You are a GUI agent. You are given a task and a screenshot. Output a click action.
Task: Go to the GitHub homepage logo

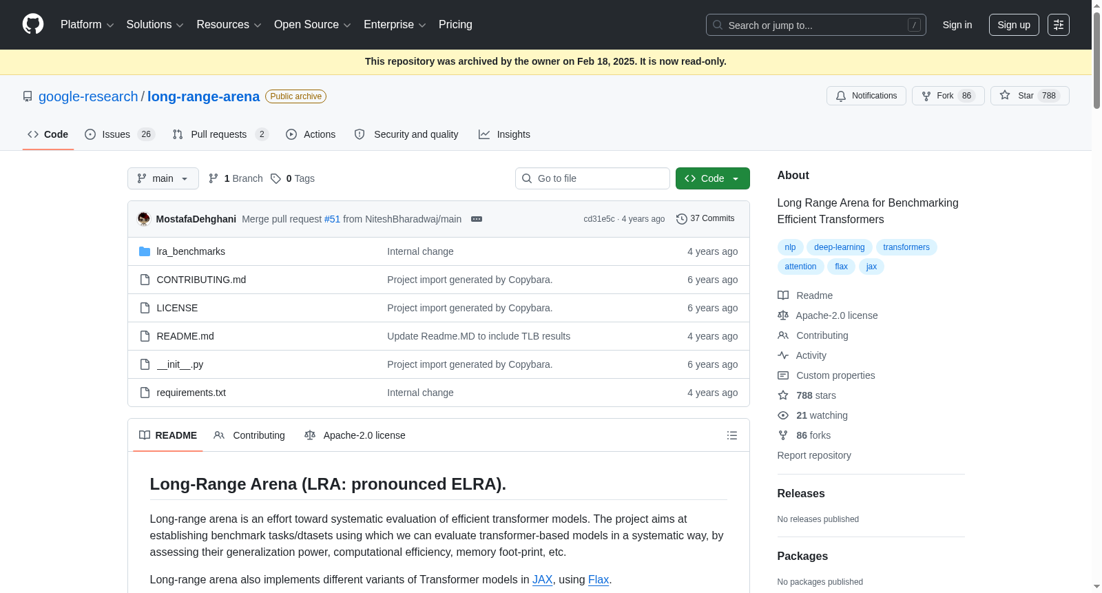tap(33, 24)
